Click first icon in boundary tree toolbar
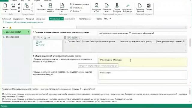Viewport: 192px width, 108px height. coord(34,37)
